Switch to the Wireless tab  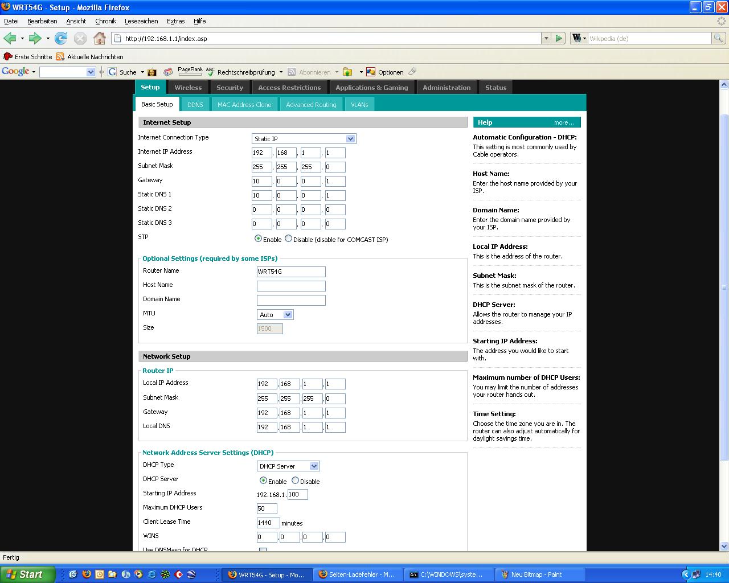188,88
